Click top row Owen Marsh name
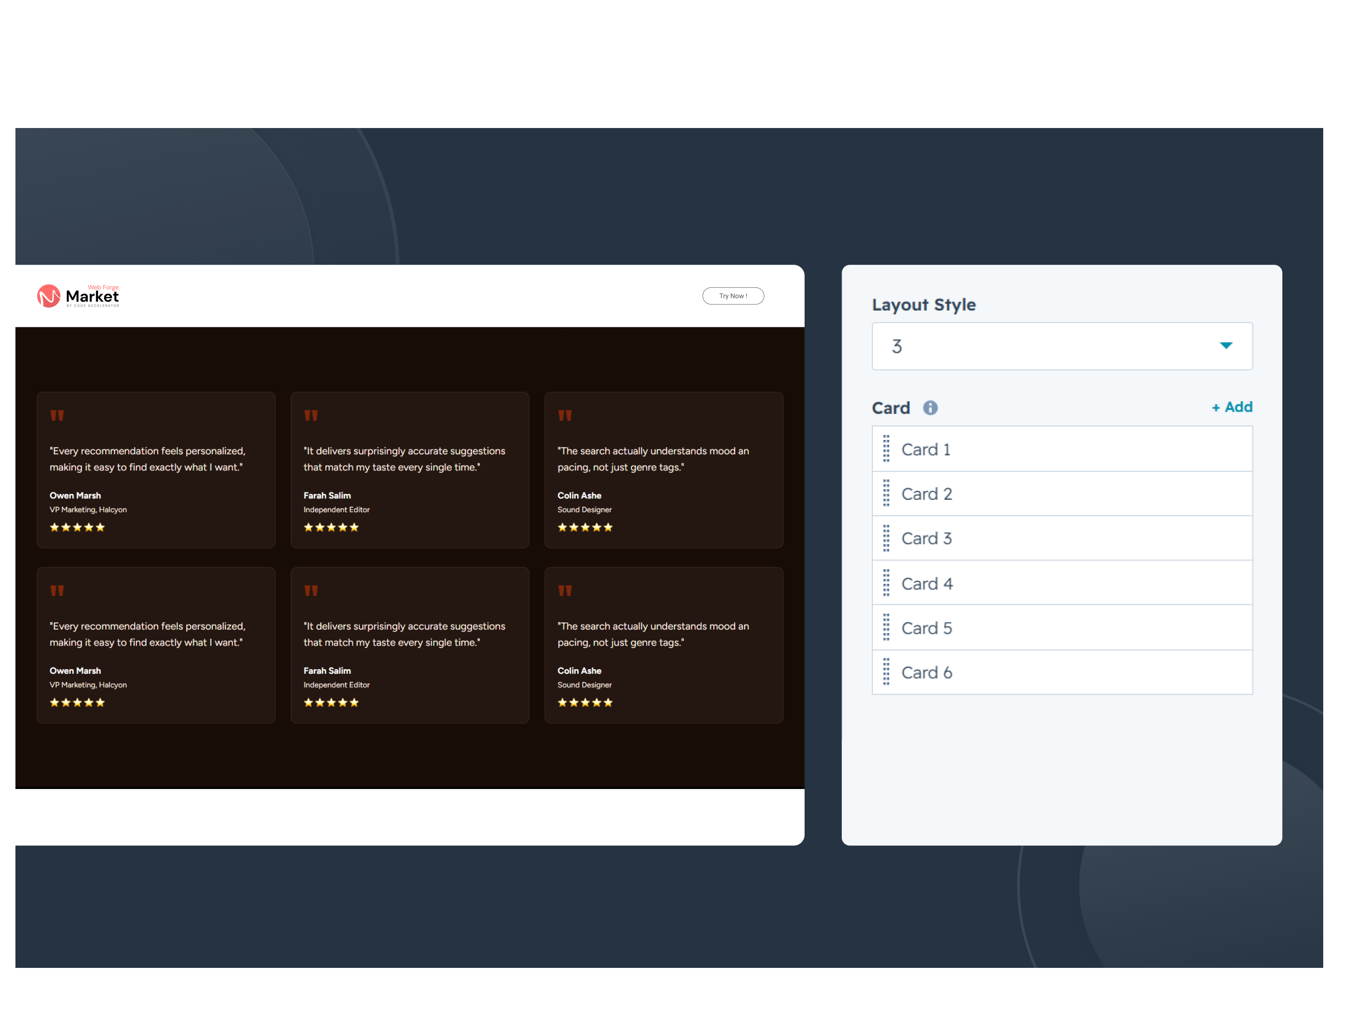This screenshot has width=1355, height=1016. (75, 495)
